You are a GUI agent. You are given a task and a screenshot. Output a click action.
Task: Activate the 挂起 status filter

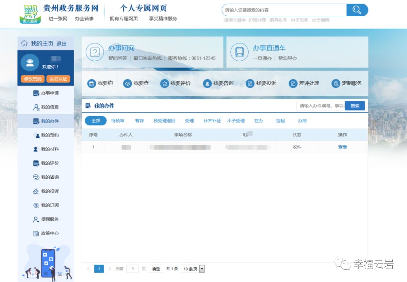click(280, 121)
